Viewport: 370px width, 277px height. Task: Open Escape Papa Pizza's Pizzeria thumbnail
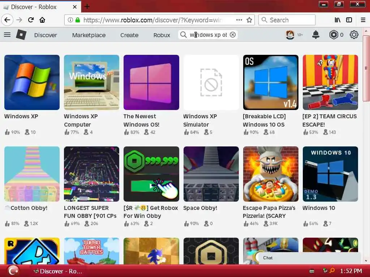tap(271, 174)
